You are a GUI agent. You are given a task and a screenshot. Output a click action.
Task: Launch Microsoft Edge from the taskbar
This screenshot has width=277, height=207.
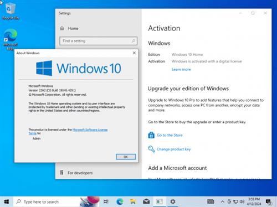click(x=120, y=201)
